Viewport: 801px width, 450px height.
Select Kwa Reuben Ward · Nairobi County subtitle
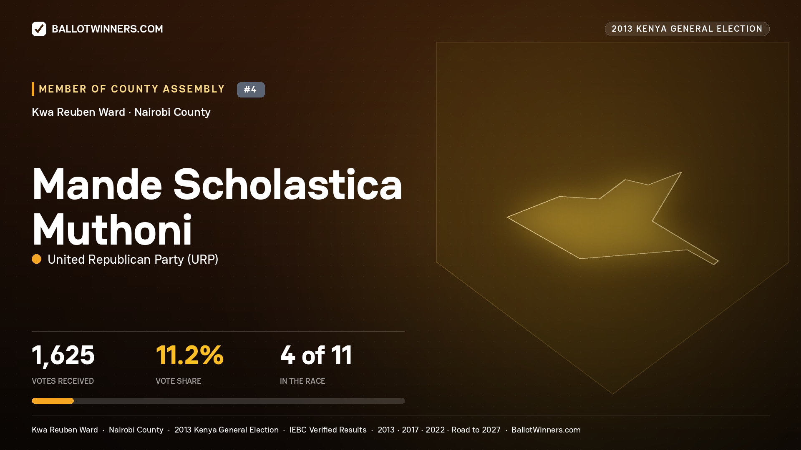tap(121, 112)
